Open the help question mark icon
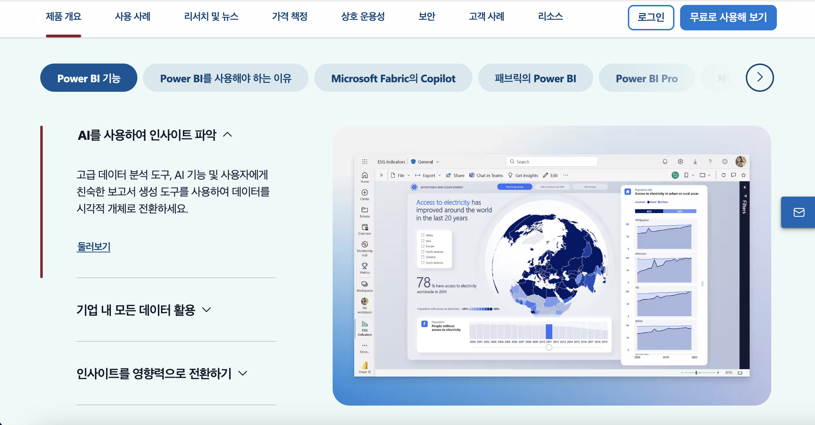Viewport: 815px width, 425px height. coord(710,162)
